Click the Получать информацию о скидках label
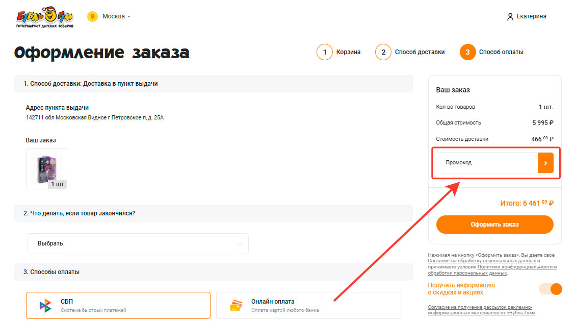This screenshot has width=575, height=321. (x=461, y=289)
